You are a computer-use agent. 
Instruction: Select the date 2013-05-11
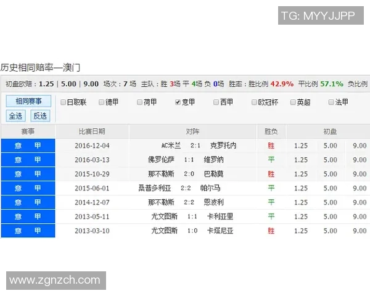[x=92, y=216]
